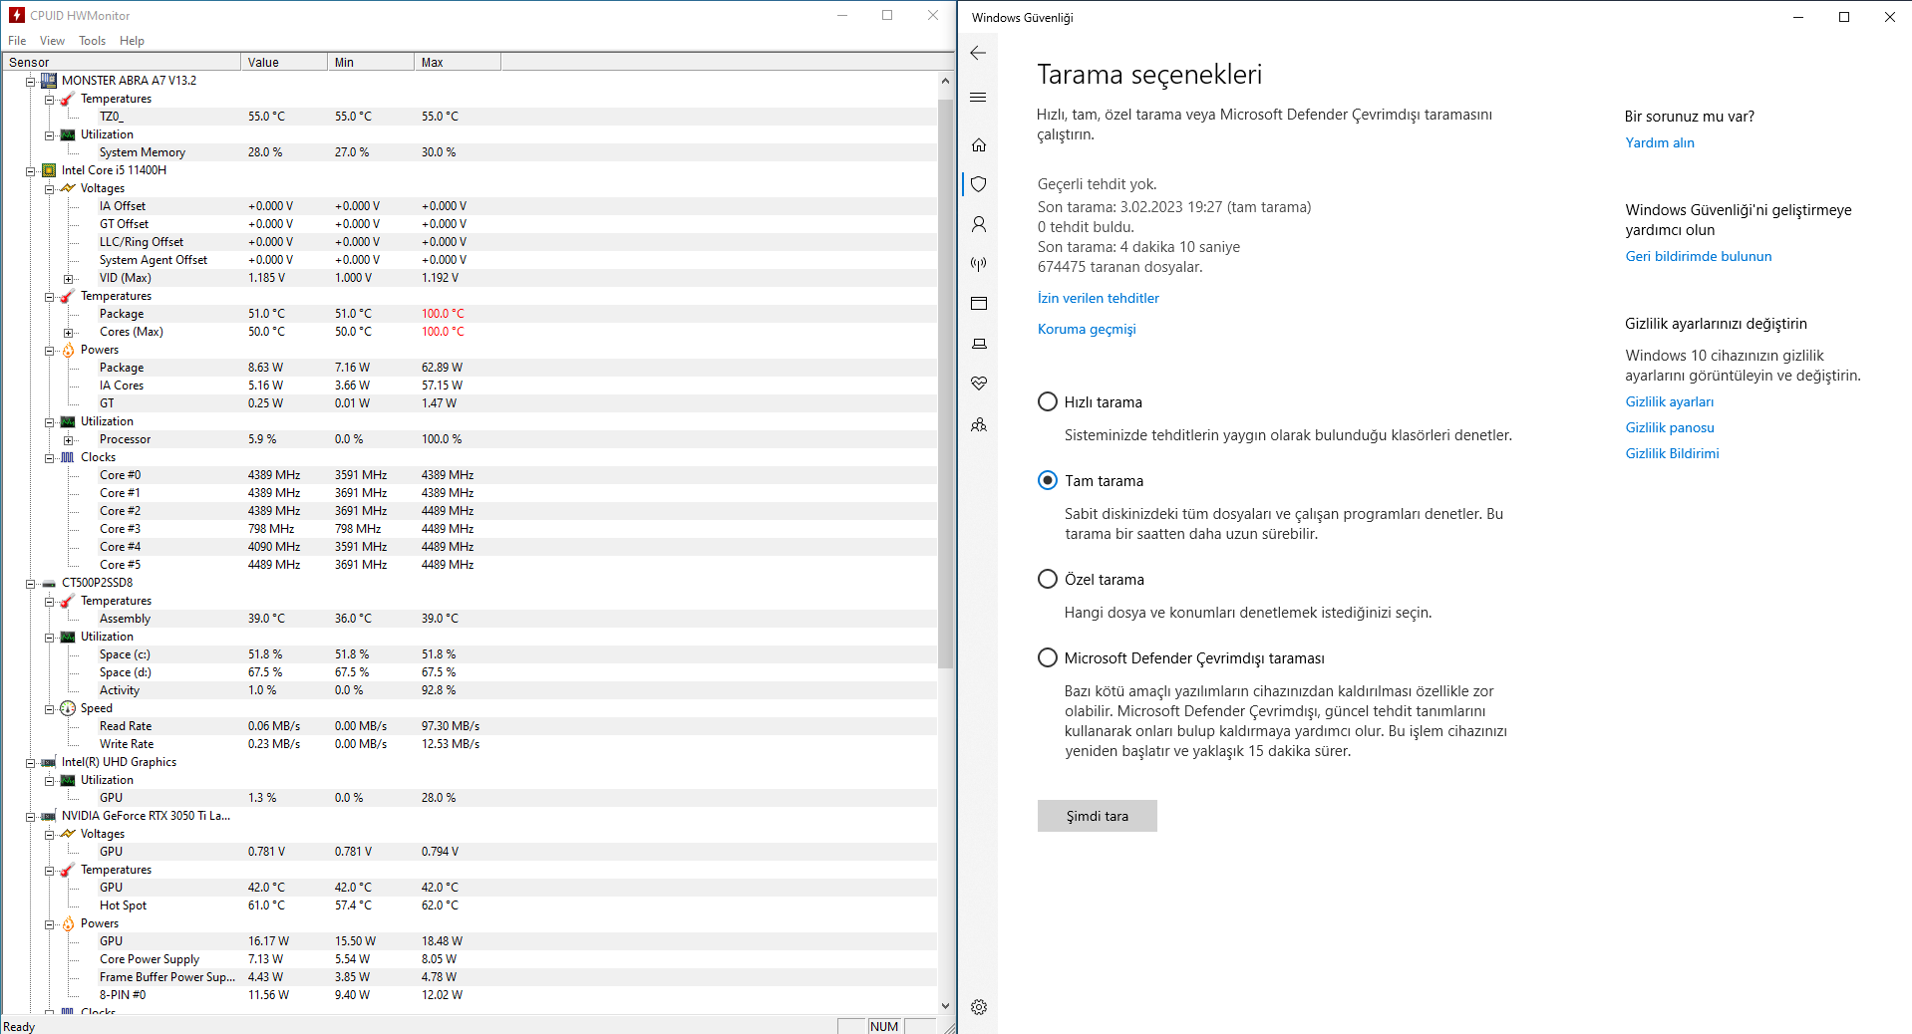The width and height of the screenshot is (1912, 1034).
Task: Collapse the NVIDIA GeForce RTX 3050 Ti node
Action: pos(31,817)
